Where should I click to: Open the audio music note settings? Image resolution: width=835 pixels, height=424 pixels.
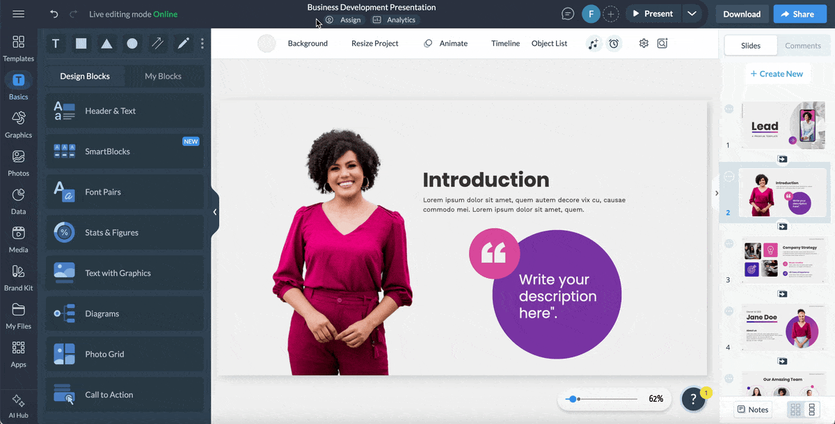(594, 43)
